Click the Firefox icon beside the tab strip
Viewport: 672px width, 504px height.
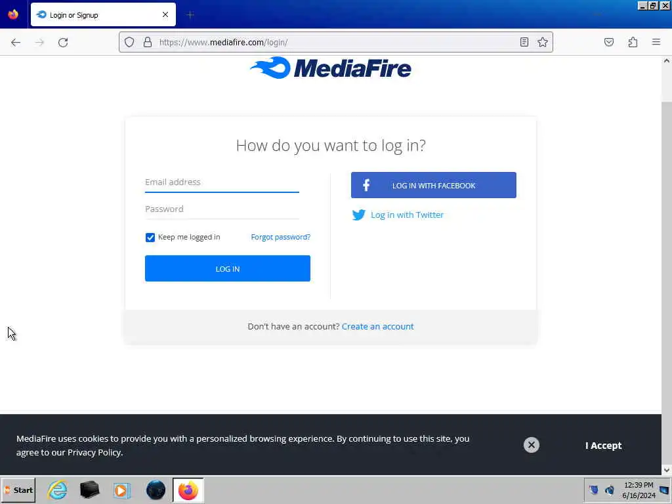pos(13,14)
